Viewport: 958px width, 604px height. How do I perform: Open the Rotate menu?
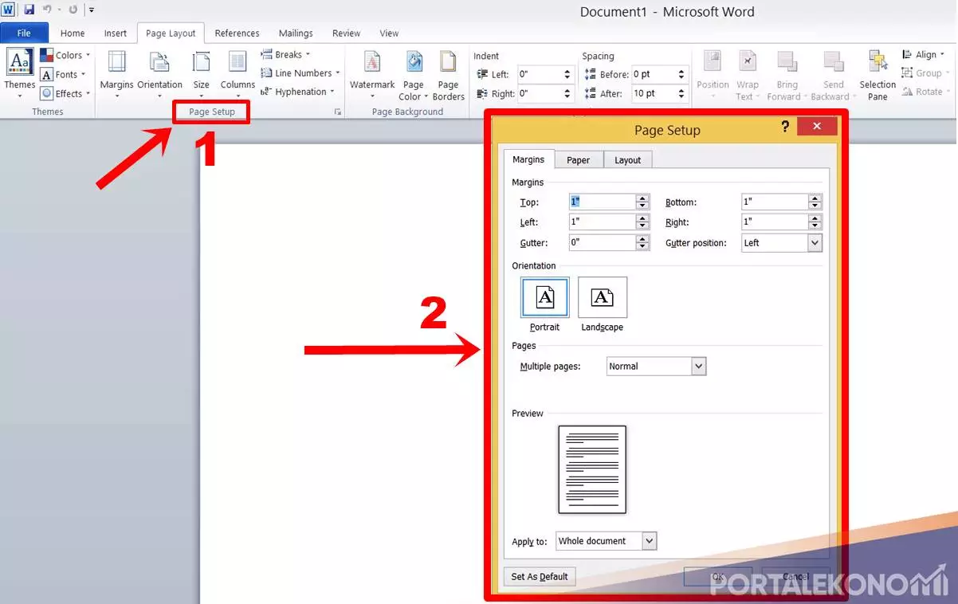[925, 92]
